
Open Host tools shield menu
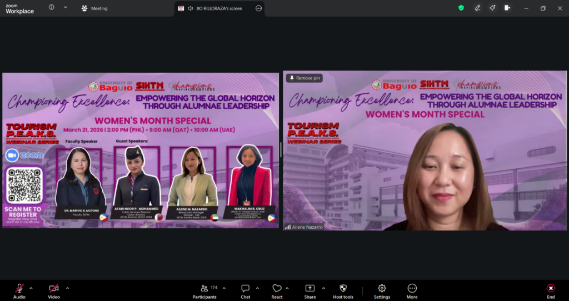coord(343,291)
